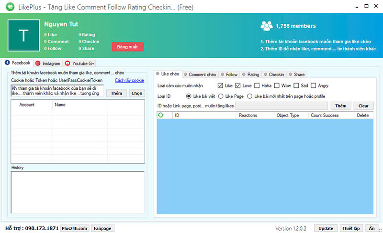Image resolution: width=383 pixels, height=233 pixels.
Task: Select the Like Page radio option
Action: tap(221, 96)
